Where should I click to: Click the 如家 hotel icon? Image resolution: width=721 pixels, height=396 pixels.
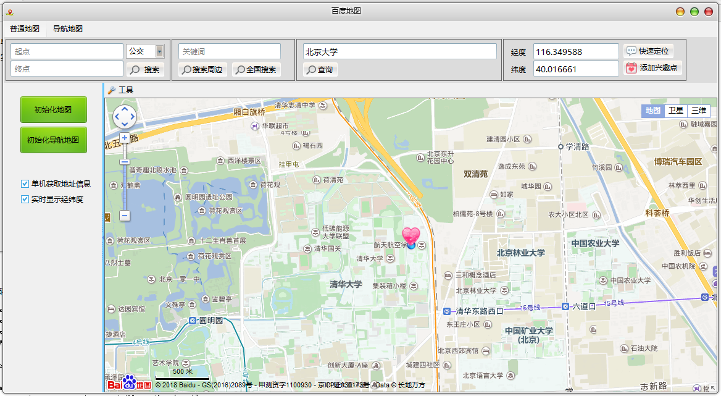[x=493, y=195]
